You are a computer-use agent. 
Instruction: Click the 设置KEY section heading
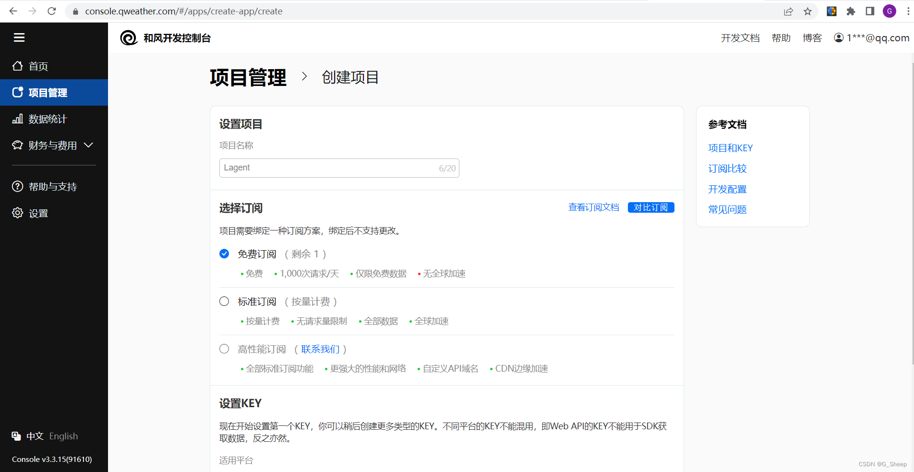(x=241, y=403)
